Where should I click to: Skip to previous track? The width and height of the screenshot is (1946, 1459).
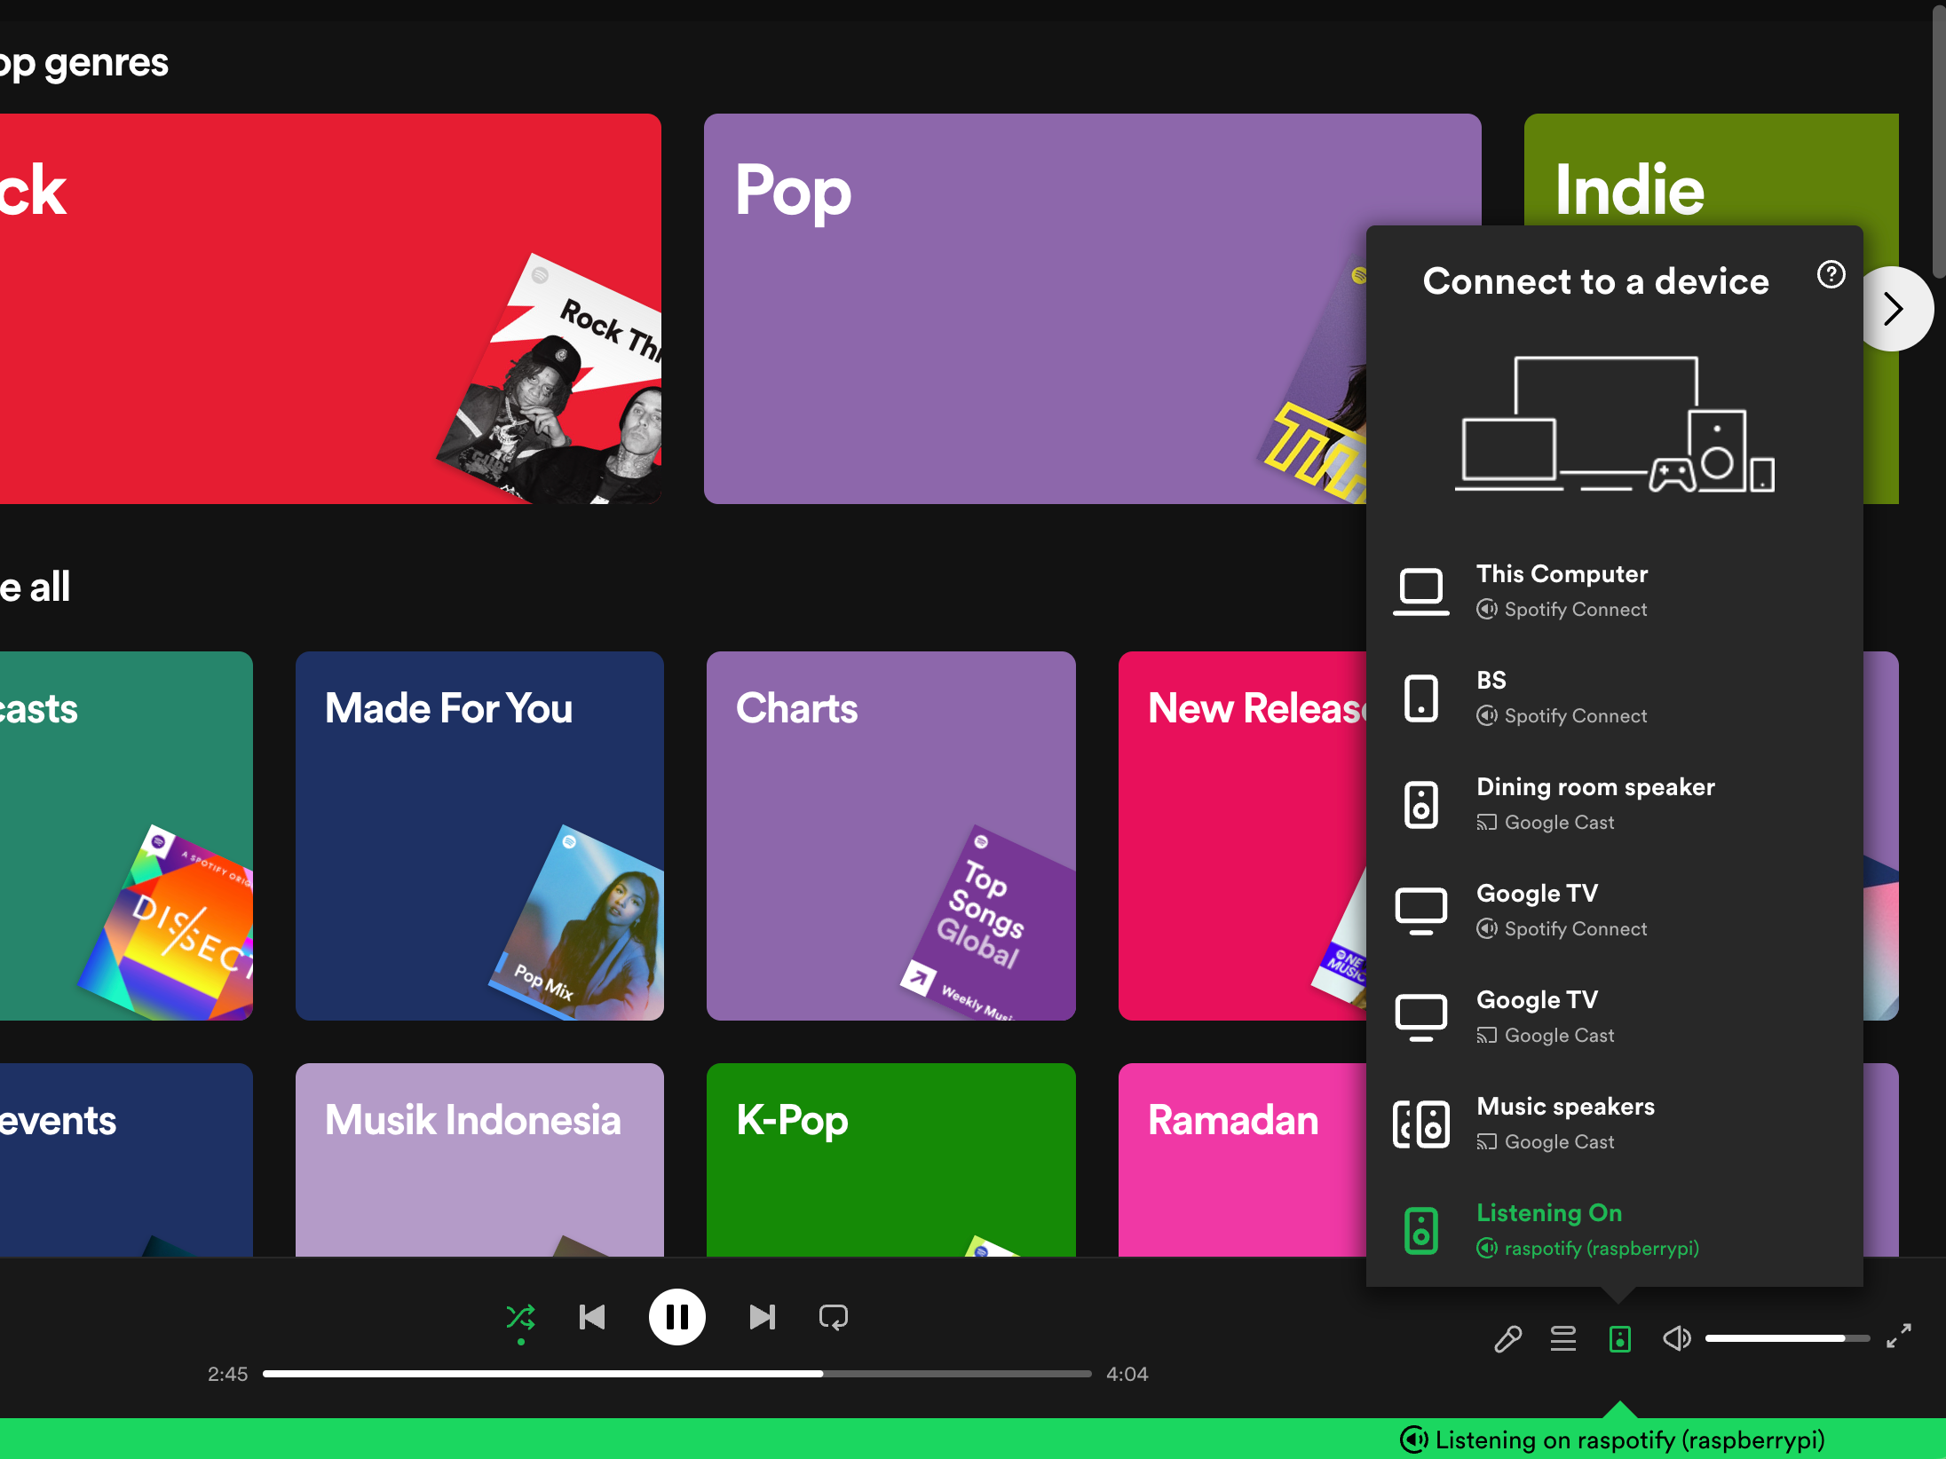pos(592,1317)
